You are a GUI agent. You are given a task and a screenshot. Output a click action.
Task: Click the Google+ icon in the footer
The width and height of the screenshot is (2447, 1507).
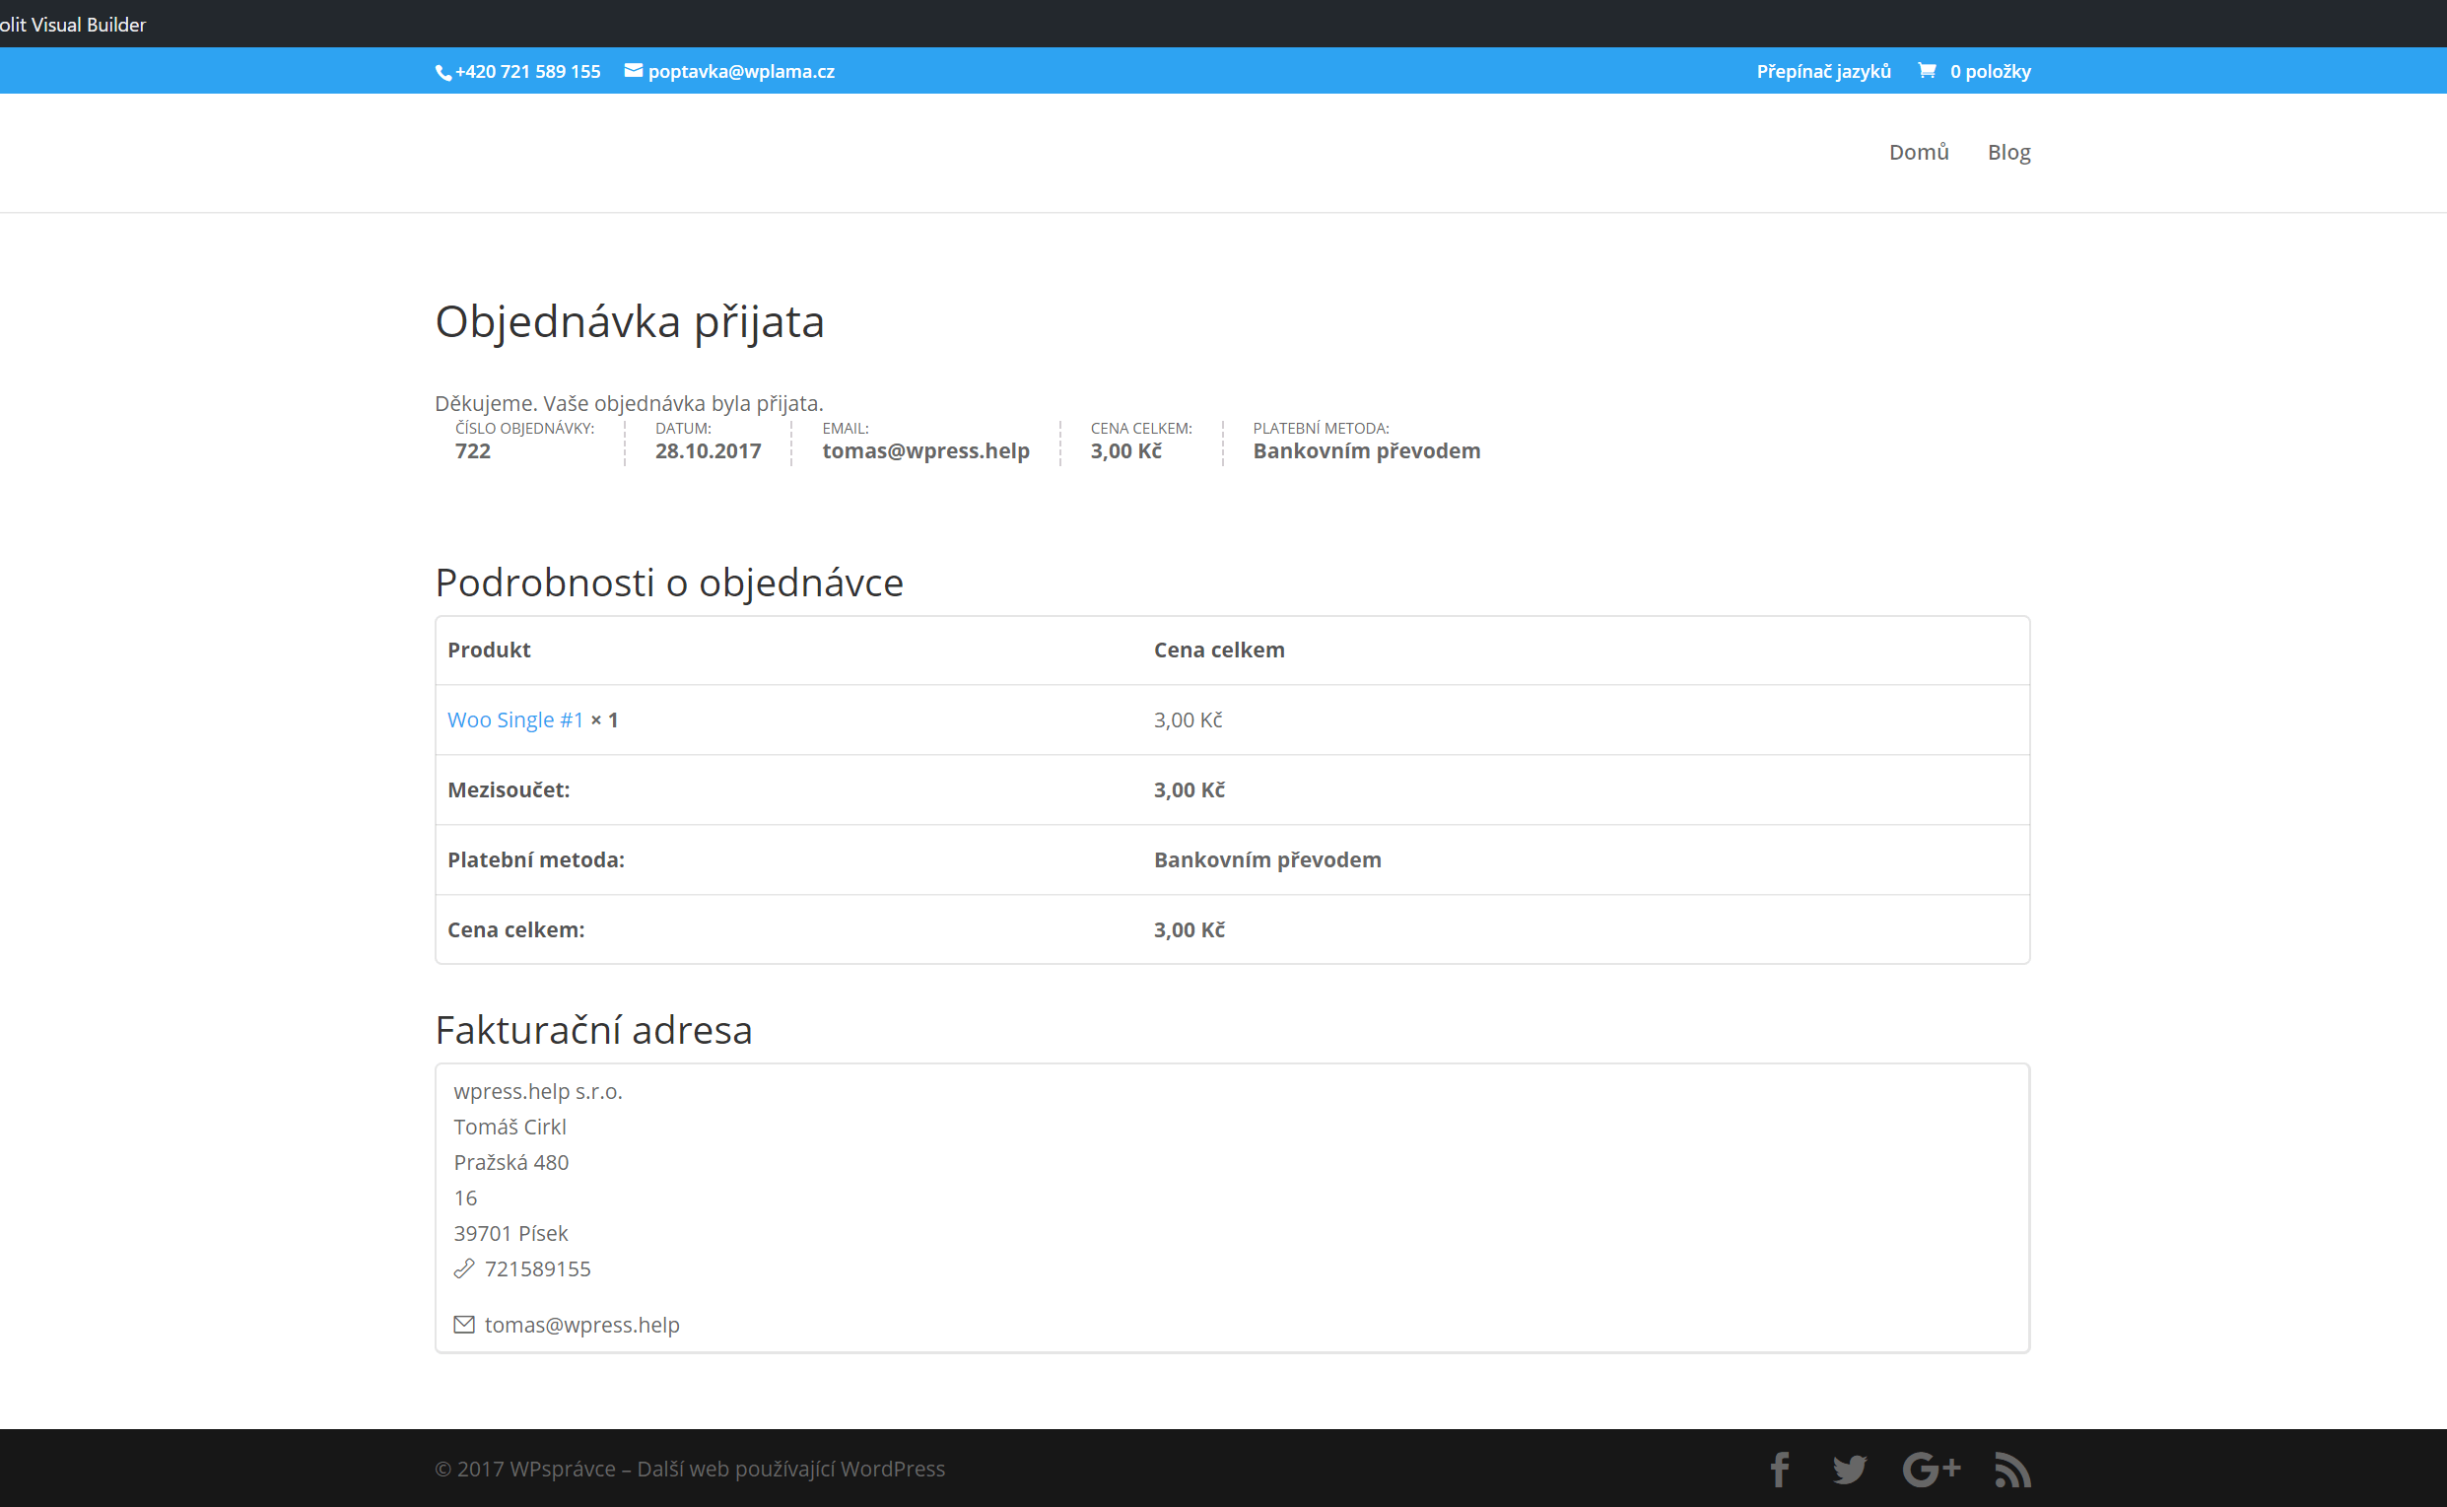[x=1931, y=1469]
